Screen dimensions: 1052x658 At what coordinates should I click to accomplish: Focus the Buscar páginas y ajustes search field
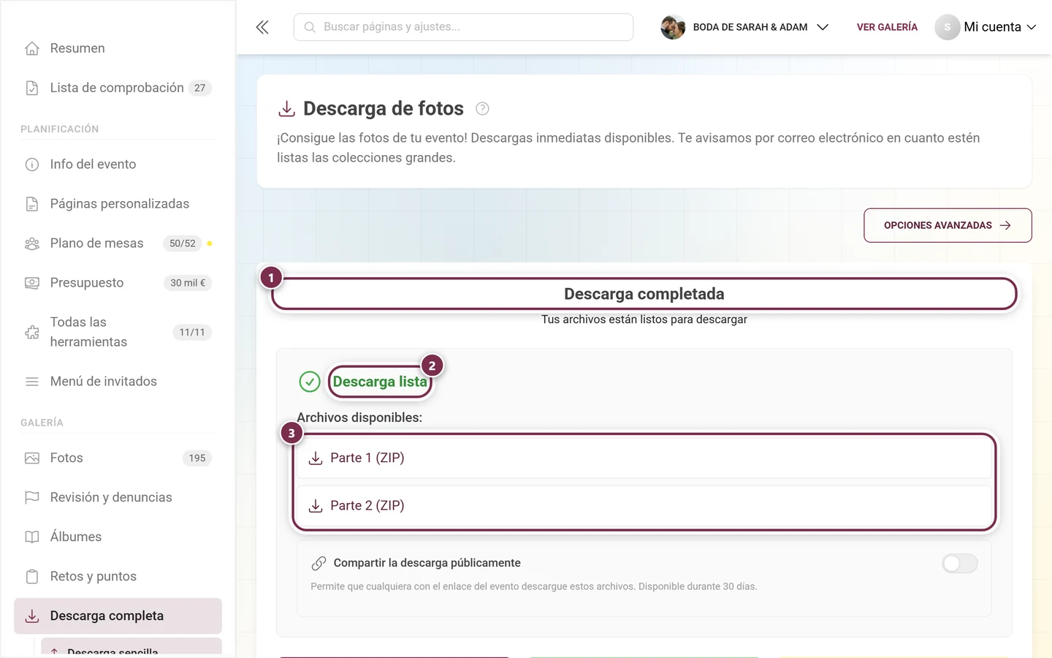click(463, 27)
